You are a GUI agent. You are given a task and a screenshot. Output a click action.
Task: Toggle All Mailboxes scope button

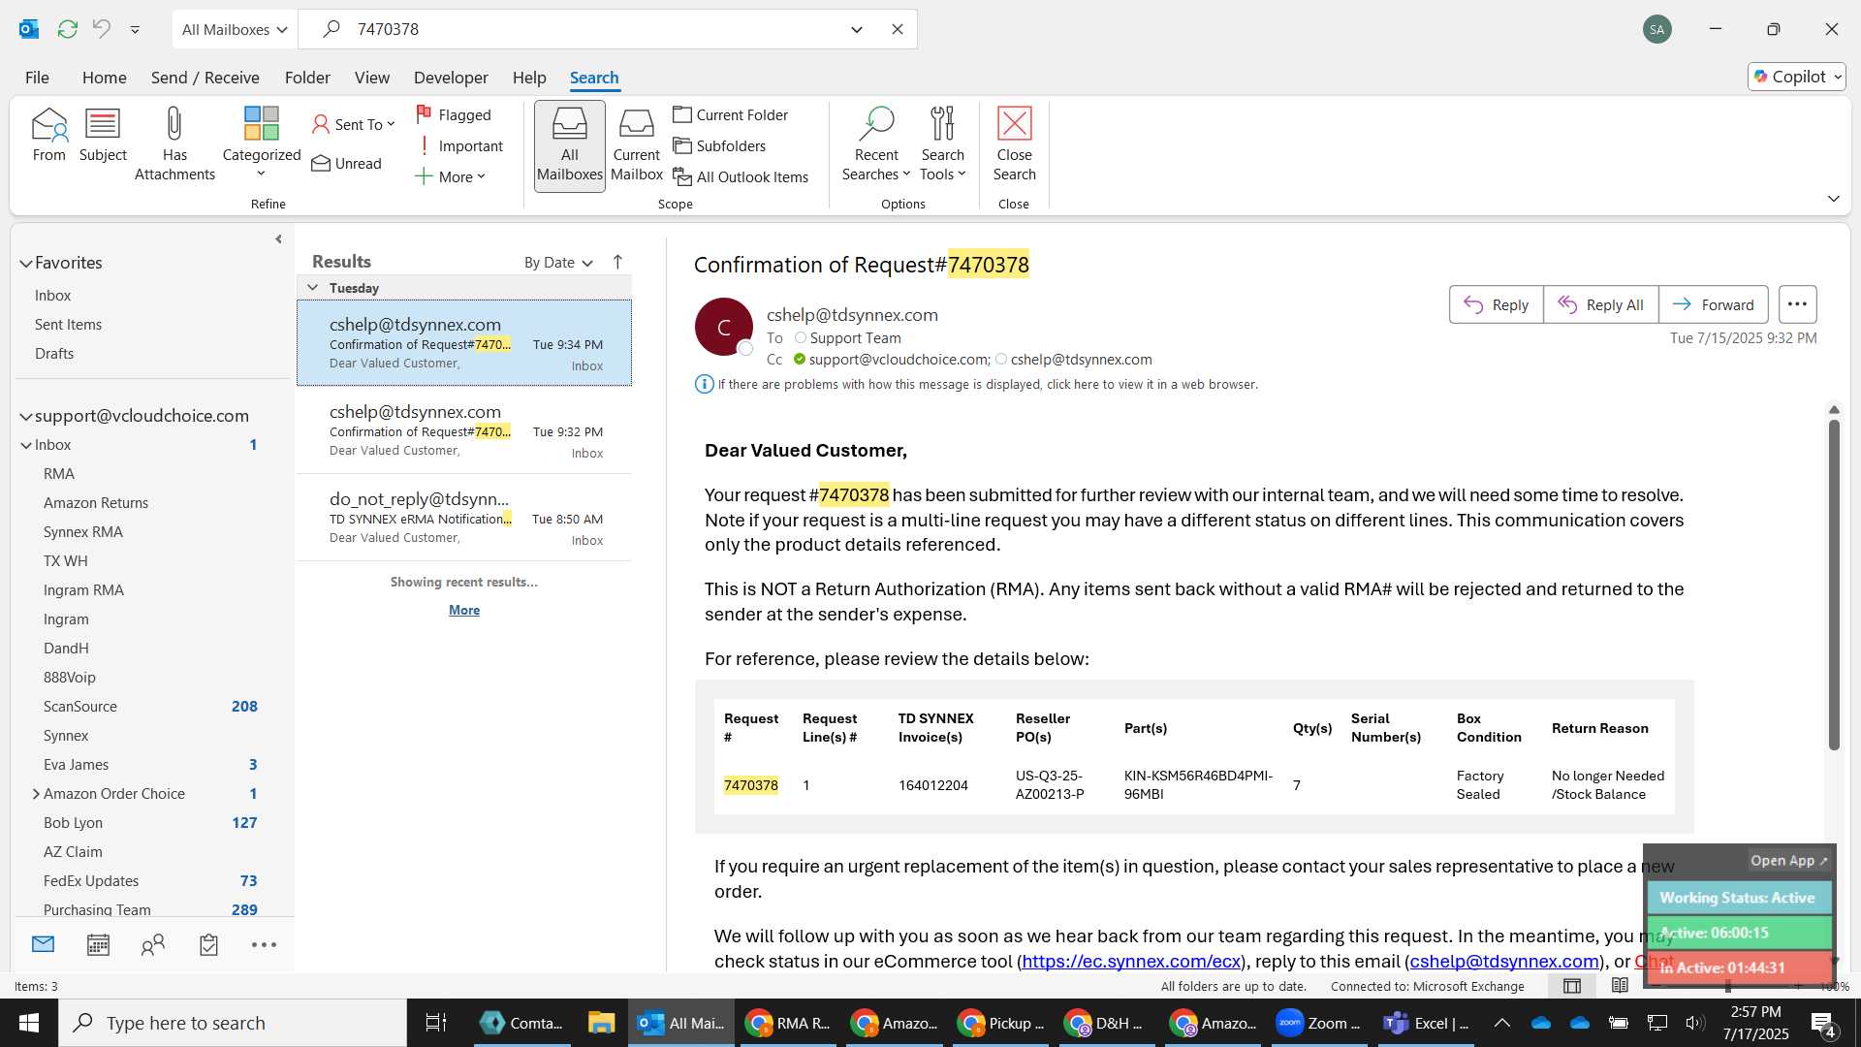click(570, 145)
